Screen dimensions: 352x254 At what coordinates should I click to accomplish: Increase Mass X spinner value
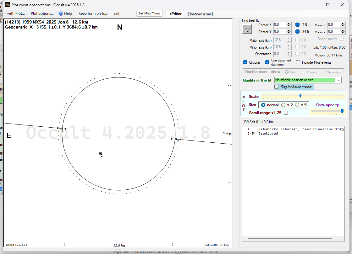click(343, 23)
